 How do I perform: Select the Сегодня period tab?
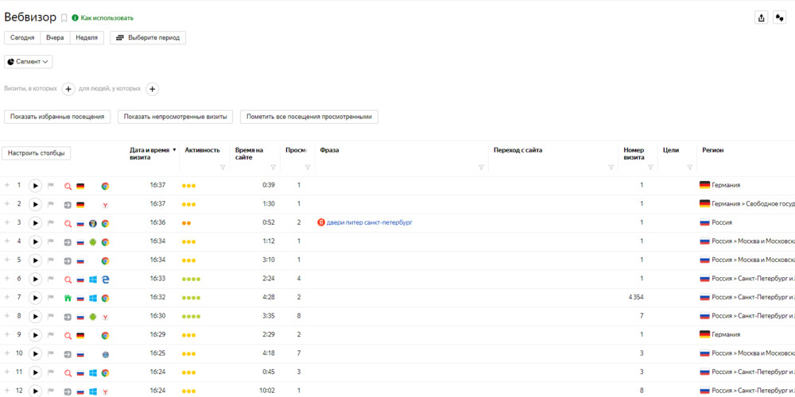[22, 38]
